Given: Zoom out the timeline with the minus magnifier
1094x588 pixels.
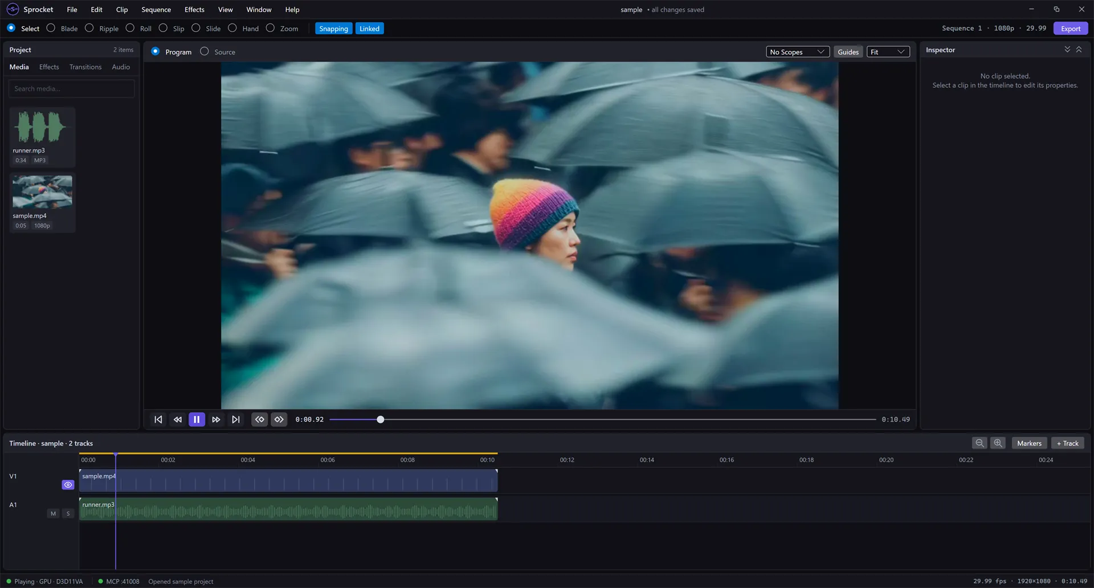Looking at the screenshot, I should pyautogui.click(x=979, y=443).
